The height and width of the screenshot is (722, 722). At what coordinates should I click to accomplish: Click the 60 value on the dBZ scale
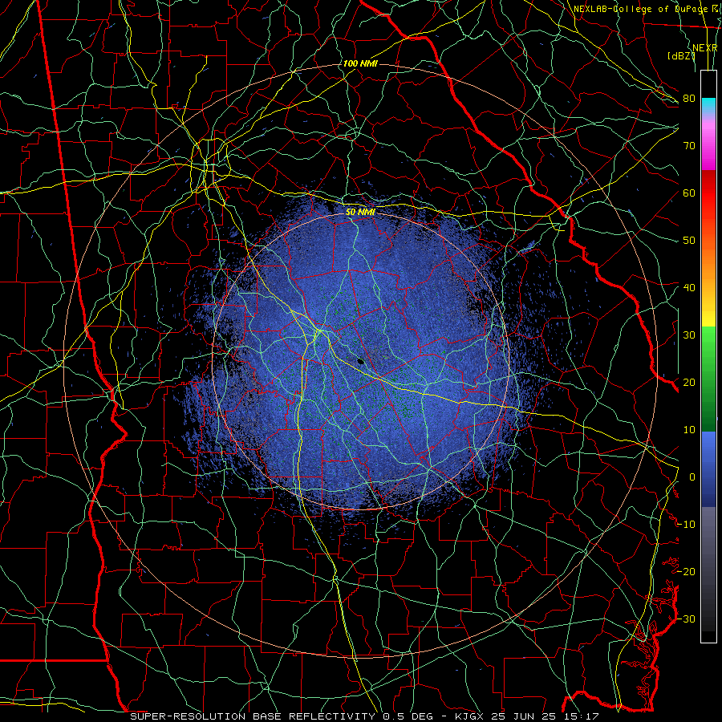pos(689,193)
